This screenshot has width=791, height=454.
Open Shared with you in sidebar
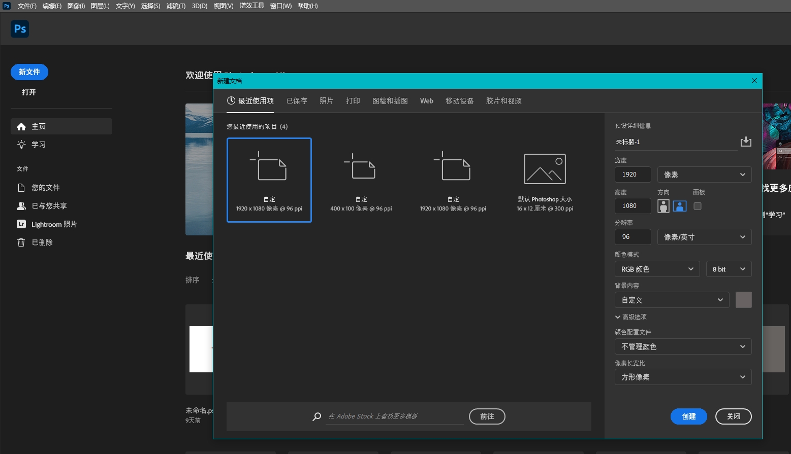coord(49,206)
